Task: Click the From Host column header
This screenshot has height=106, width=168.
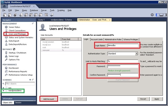Action: coord(70,39)
